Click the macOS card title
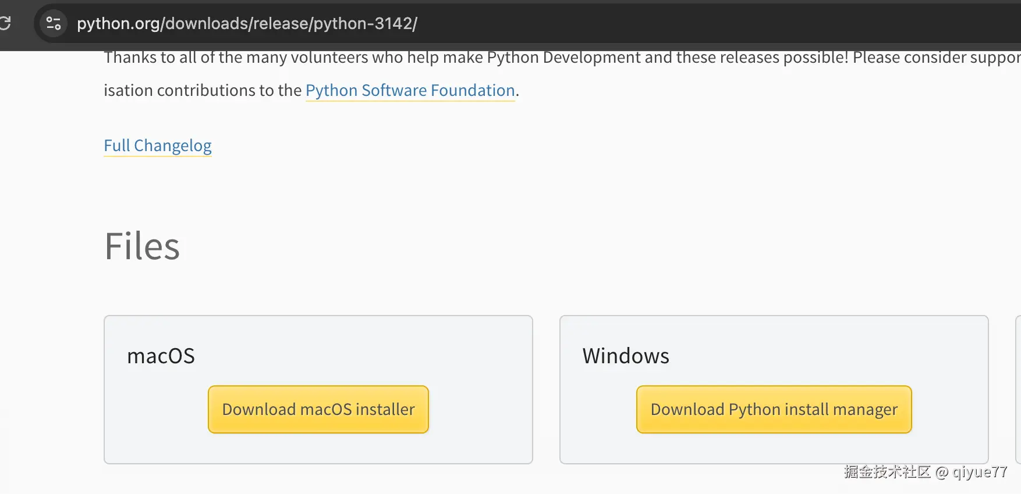 [x=161, y=356]
